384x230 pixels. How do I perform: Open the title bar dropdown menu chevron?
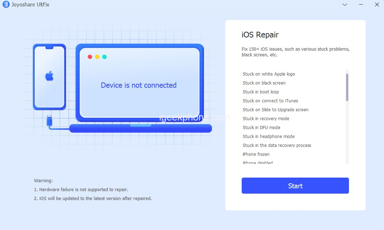345,5
